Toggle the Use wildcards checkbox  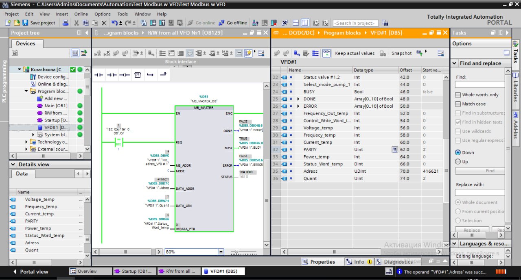[458, 131]
